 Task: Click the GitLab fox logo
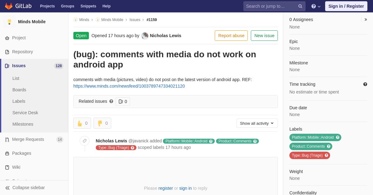point(9,6)
